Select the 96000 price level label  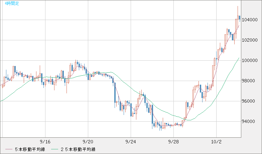250,101
